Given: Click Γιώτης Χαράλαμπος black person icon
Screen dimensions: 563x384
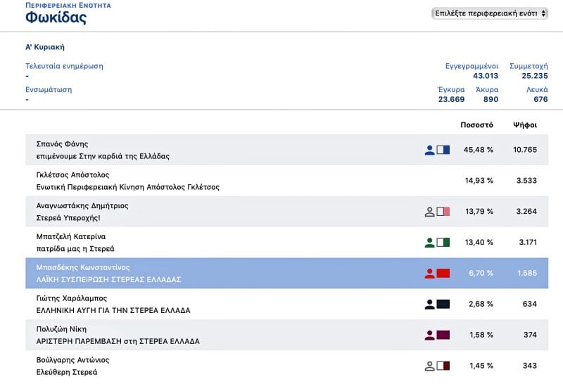Looking at the screenshot, I should click(429, 305).
